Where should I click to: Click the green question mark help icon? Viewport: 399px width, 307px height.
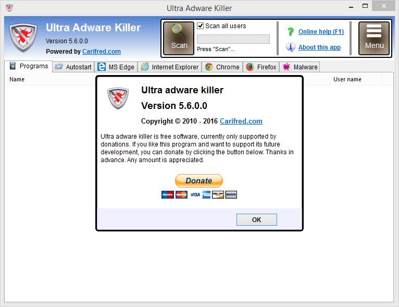click(290, 32)
